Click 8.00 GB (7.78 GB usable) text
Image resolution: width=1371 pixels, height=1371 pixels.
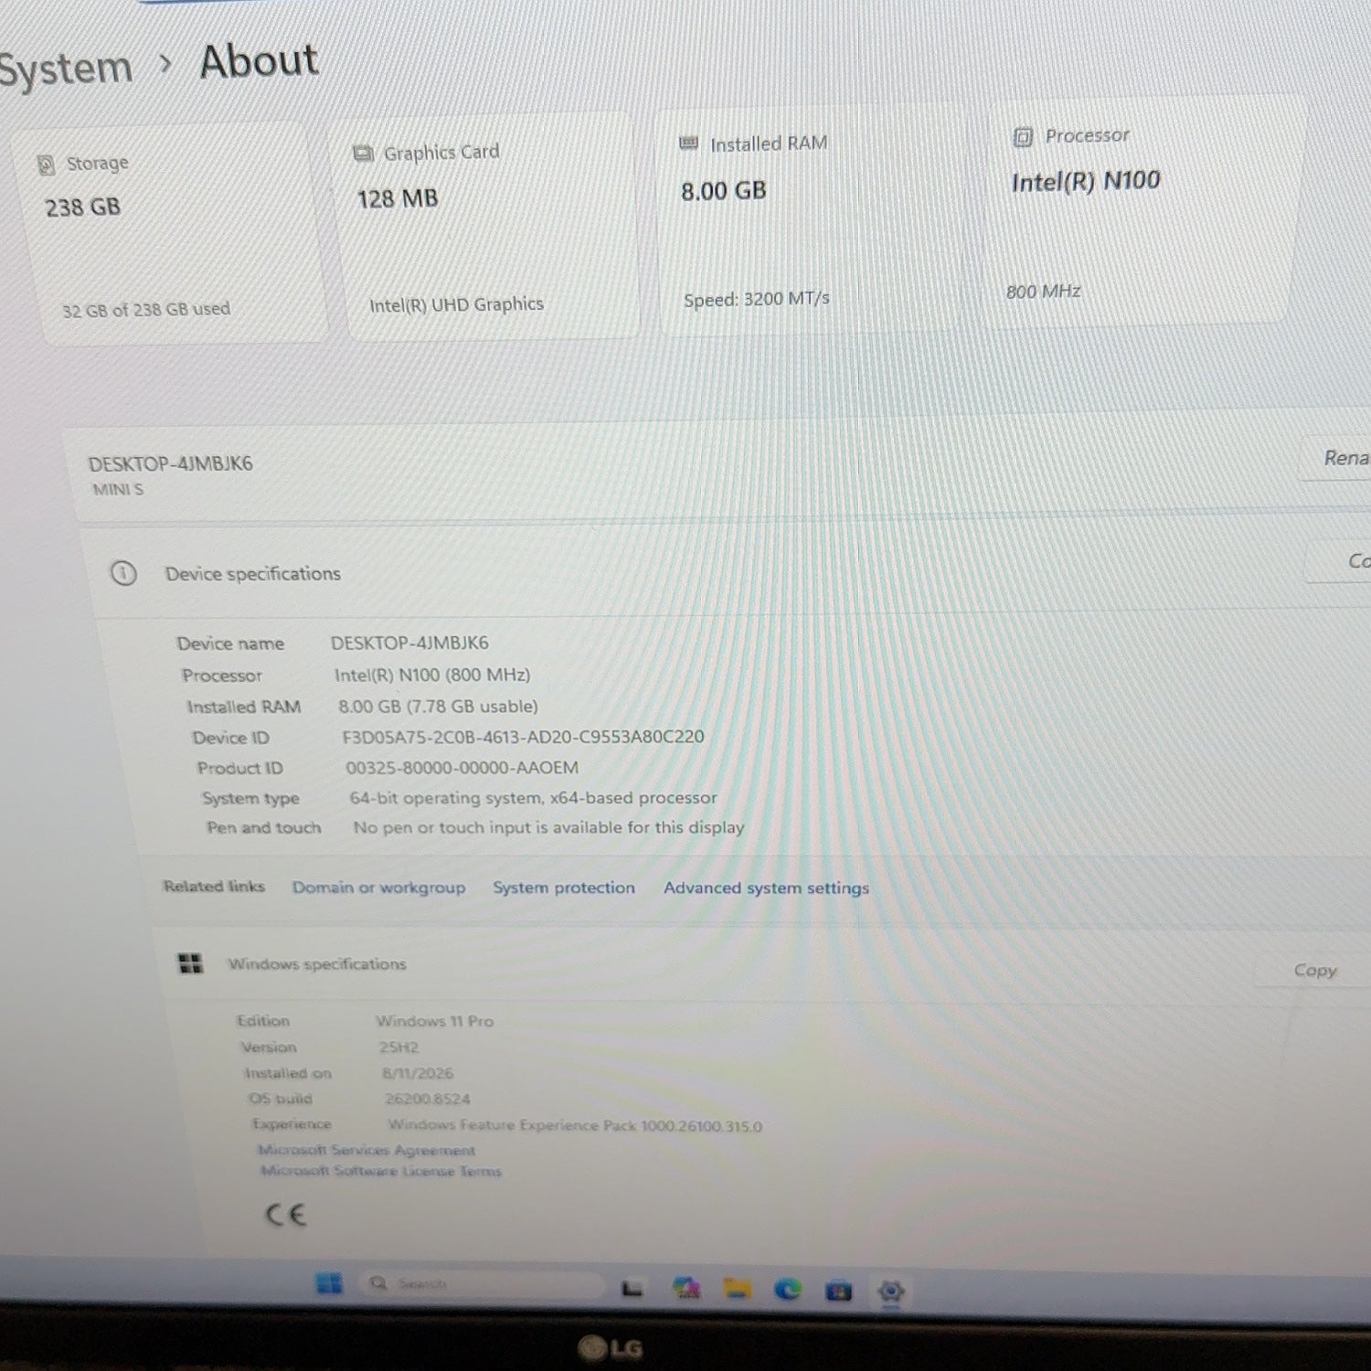[438, 706]
